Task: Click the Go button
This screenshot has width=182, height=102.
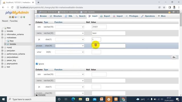Action: tap(174, 57)
